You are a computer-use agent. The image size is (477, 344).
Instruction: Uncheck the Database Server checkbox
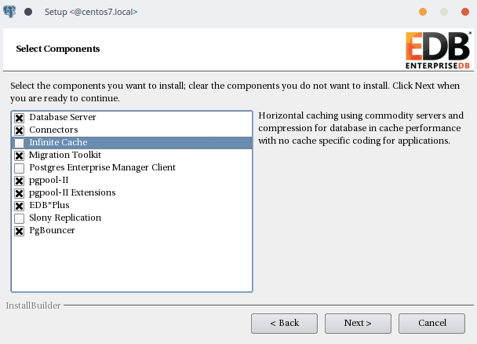(19, 118)
